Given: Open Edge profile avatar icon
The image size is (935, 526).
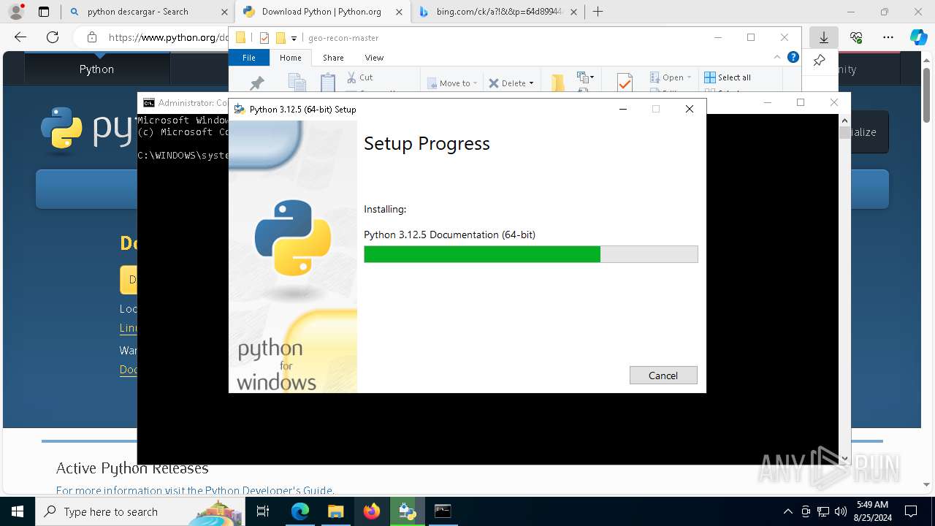Looking at the screenshot, I should click(x=16, y=12).
